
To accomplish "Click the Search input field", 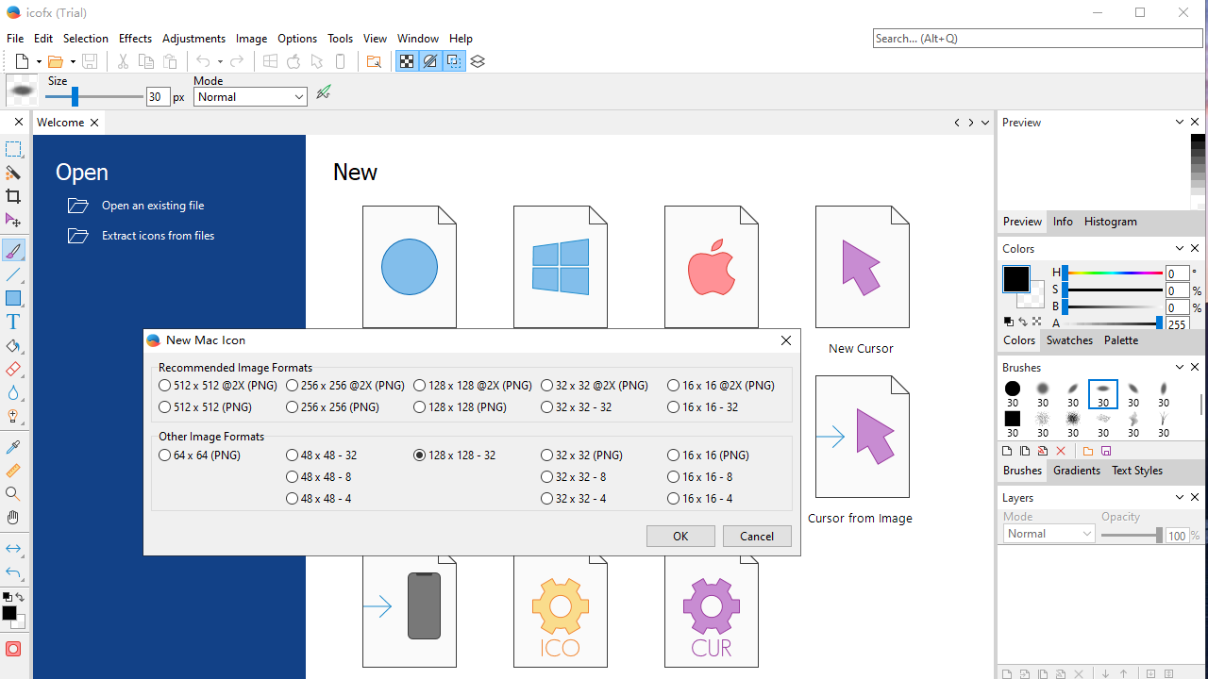I will [x=1037, y=39].
